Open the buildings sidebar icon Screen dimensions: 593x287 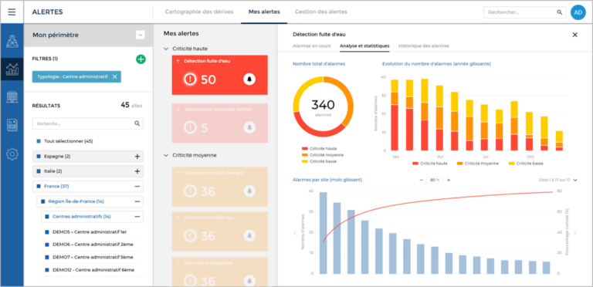click(12, 97)
